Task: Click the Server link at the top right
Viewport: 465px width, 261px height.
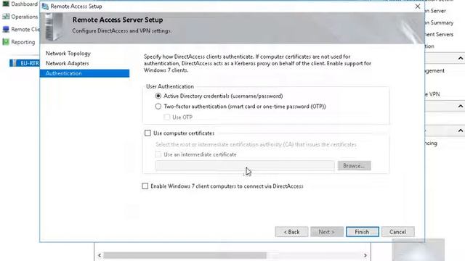Action: click(x=436, y=11)
